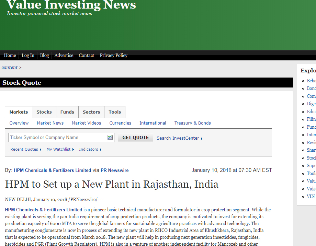Open the Indicators link
316x246 pixels.
[89, 149]
